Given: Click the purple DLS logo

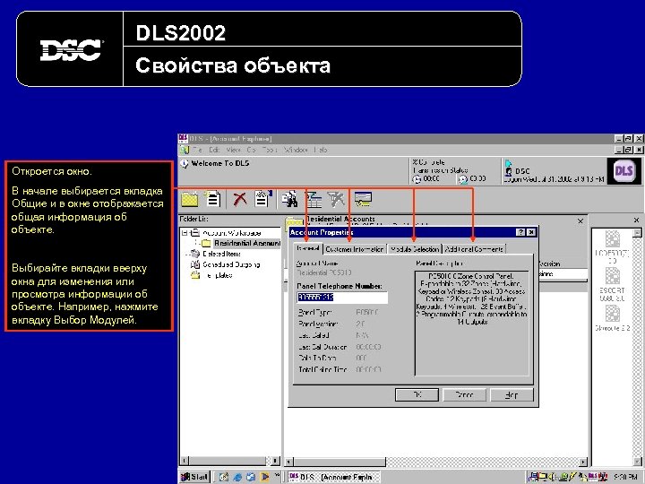Looking at the screenshot, I should pyautogui.click(x=623, y=171).
